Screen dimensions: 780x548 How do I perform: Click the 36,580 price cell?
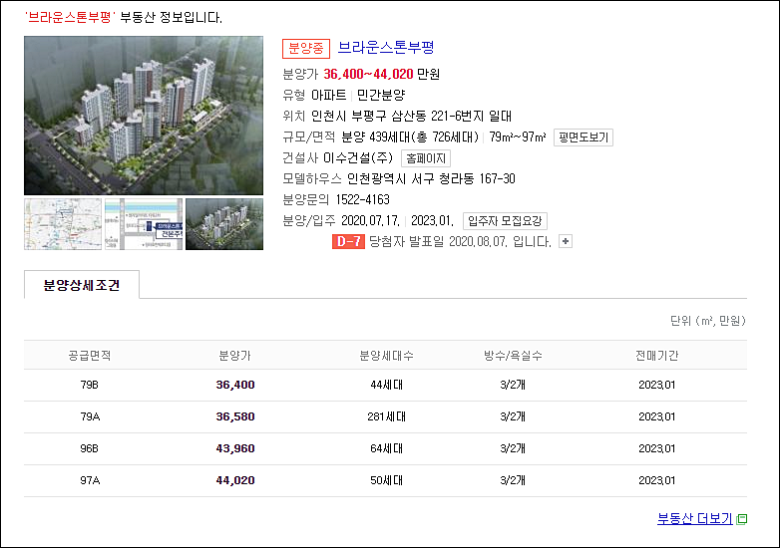[235, 416]
